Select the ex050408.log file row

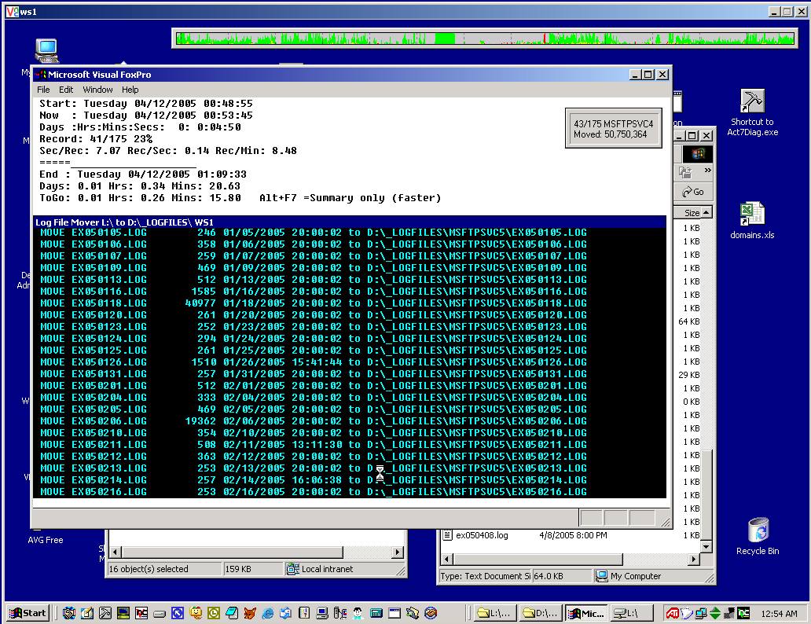coord(571,535)
